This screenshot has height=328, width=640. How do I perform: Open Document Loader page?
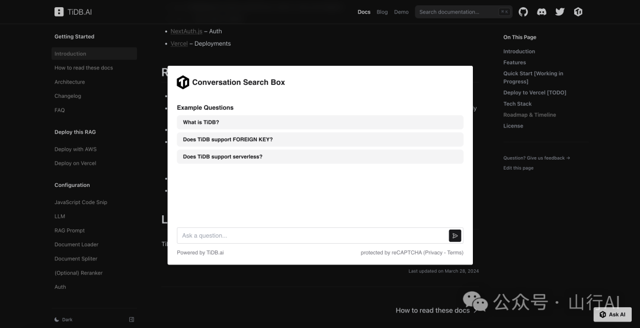pos(76,244)
